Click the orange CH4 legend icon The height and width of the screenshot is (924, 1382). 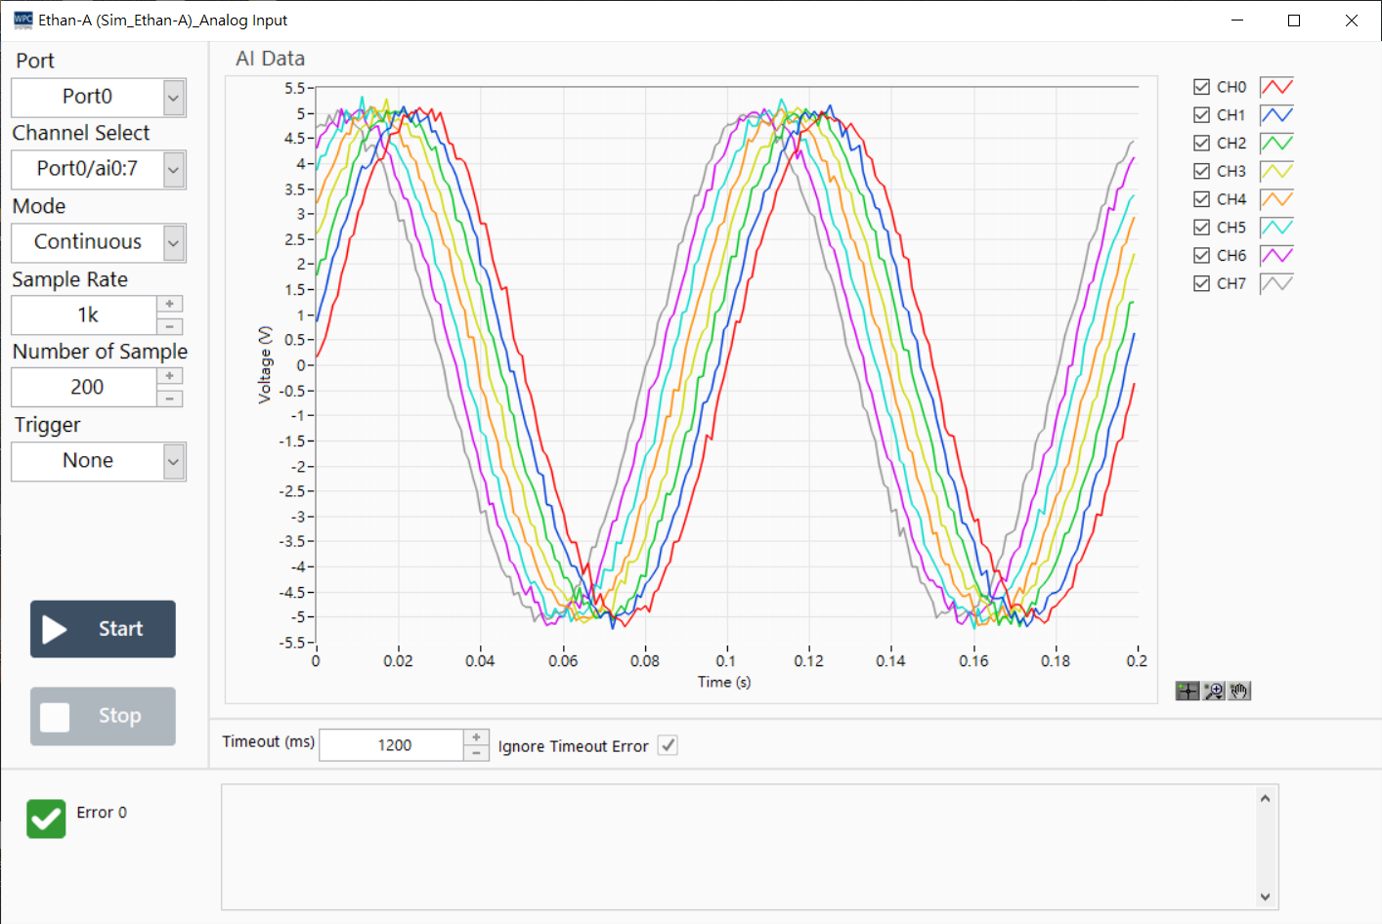1276,198
